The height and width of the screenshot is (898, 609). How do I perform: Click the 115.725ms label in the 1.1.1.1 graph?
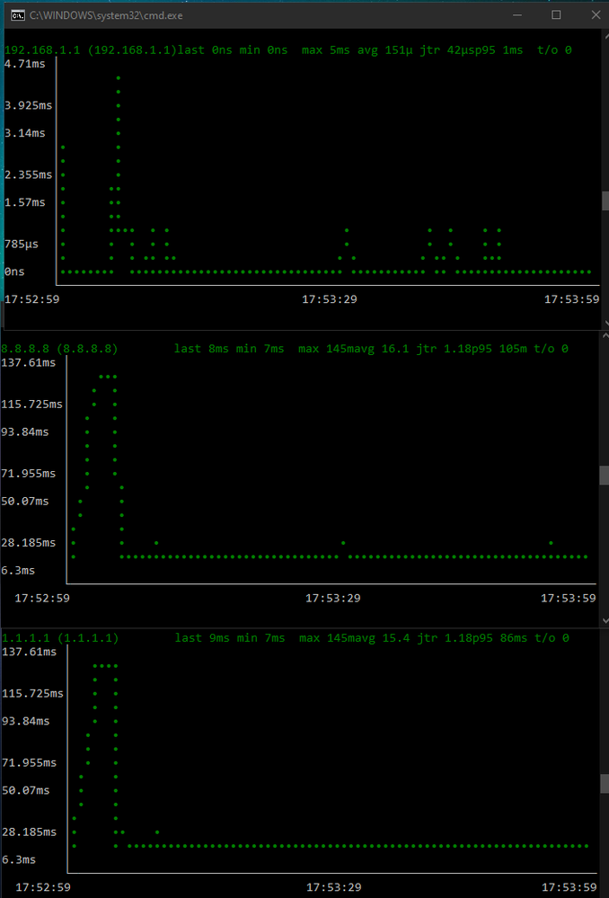pyautogui.click(x=32, y=694)
